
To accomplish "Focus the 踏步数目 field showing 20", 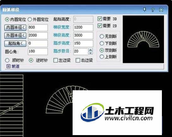I will pyautogui.click(x=81, y=51).
